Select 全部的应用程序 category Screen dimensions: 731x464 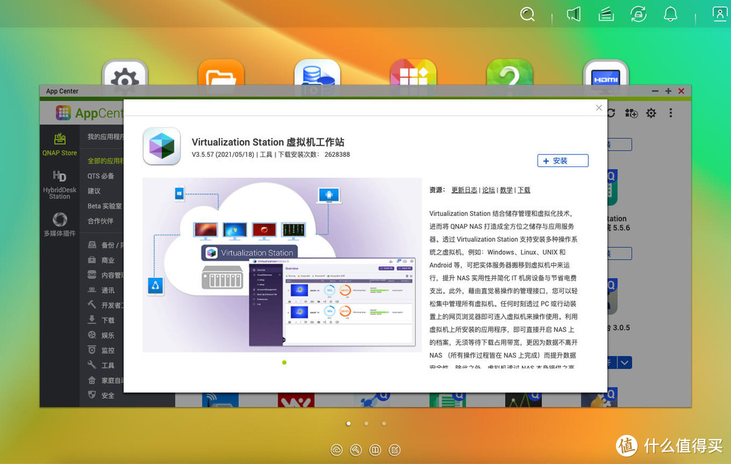(106, 161)
